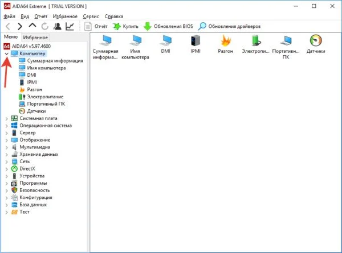The width and height of the screenshot is (342, 253).
Task: Open the Сервис menu
Action: (91, 16)
